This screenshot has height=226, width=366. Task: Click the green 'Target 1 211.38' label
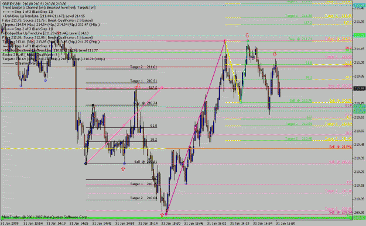pyautogui.click(x=299, y=16)
